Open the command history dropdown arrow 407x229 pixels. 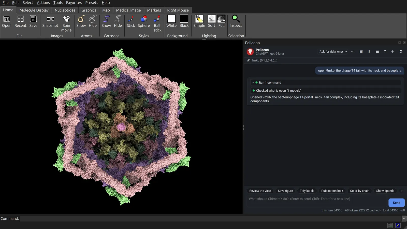404,219
